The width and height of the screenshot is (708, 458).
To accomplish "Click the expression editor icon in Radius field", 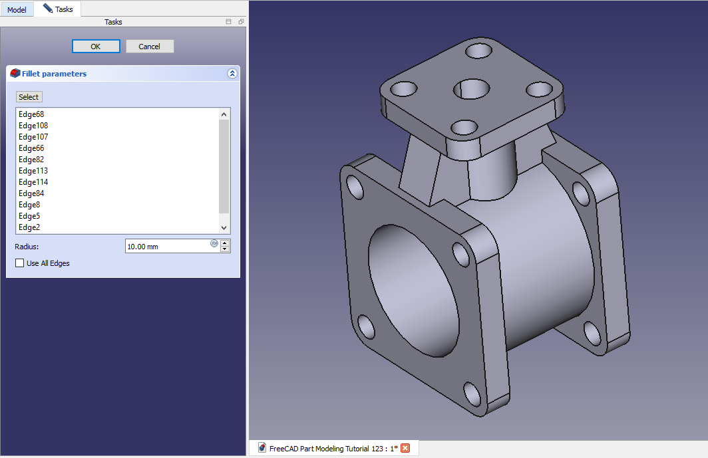I will (x=214, y=243).
